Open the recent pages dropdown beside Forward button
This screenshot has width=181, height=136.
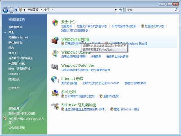coord(16,10)
